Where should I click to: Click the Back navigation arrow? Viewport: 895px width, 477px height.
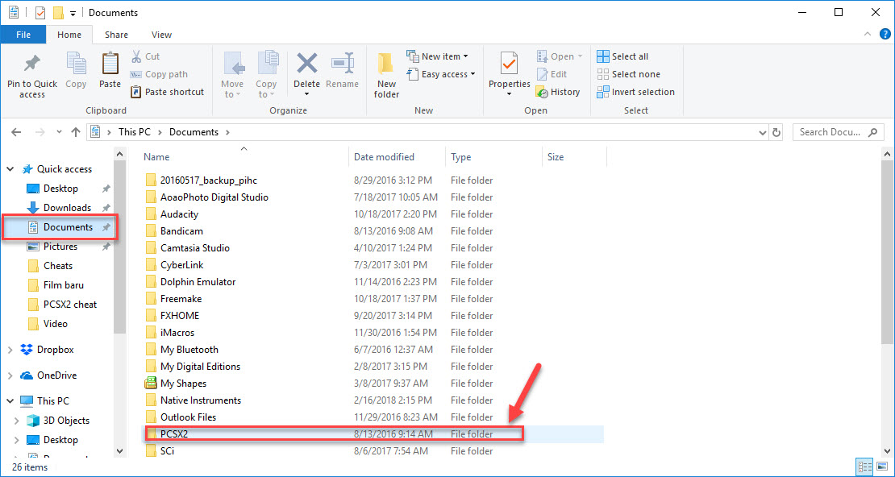tap(16, 132)
